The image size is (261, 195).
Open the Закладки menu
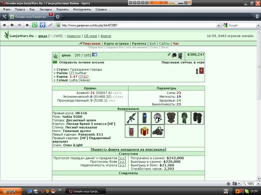(46, 9)
